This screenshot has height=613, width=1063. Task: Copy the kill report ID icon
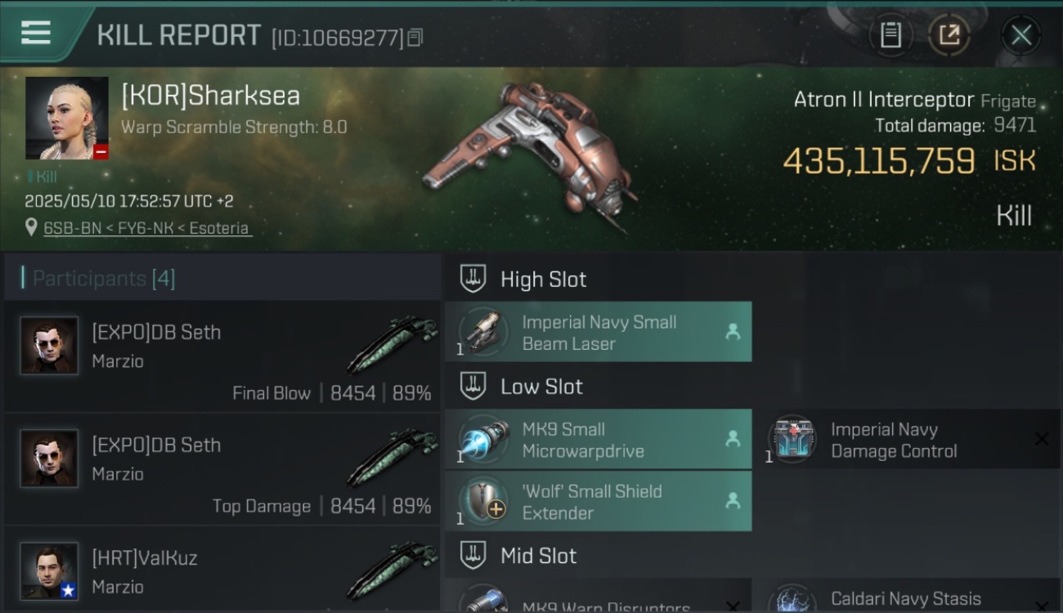coord(415,38)
